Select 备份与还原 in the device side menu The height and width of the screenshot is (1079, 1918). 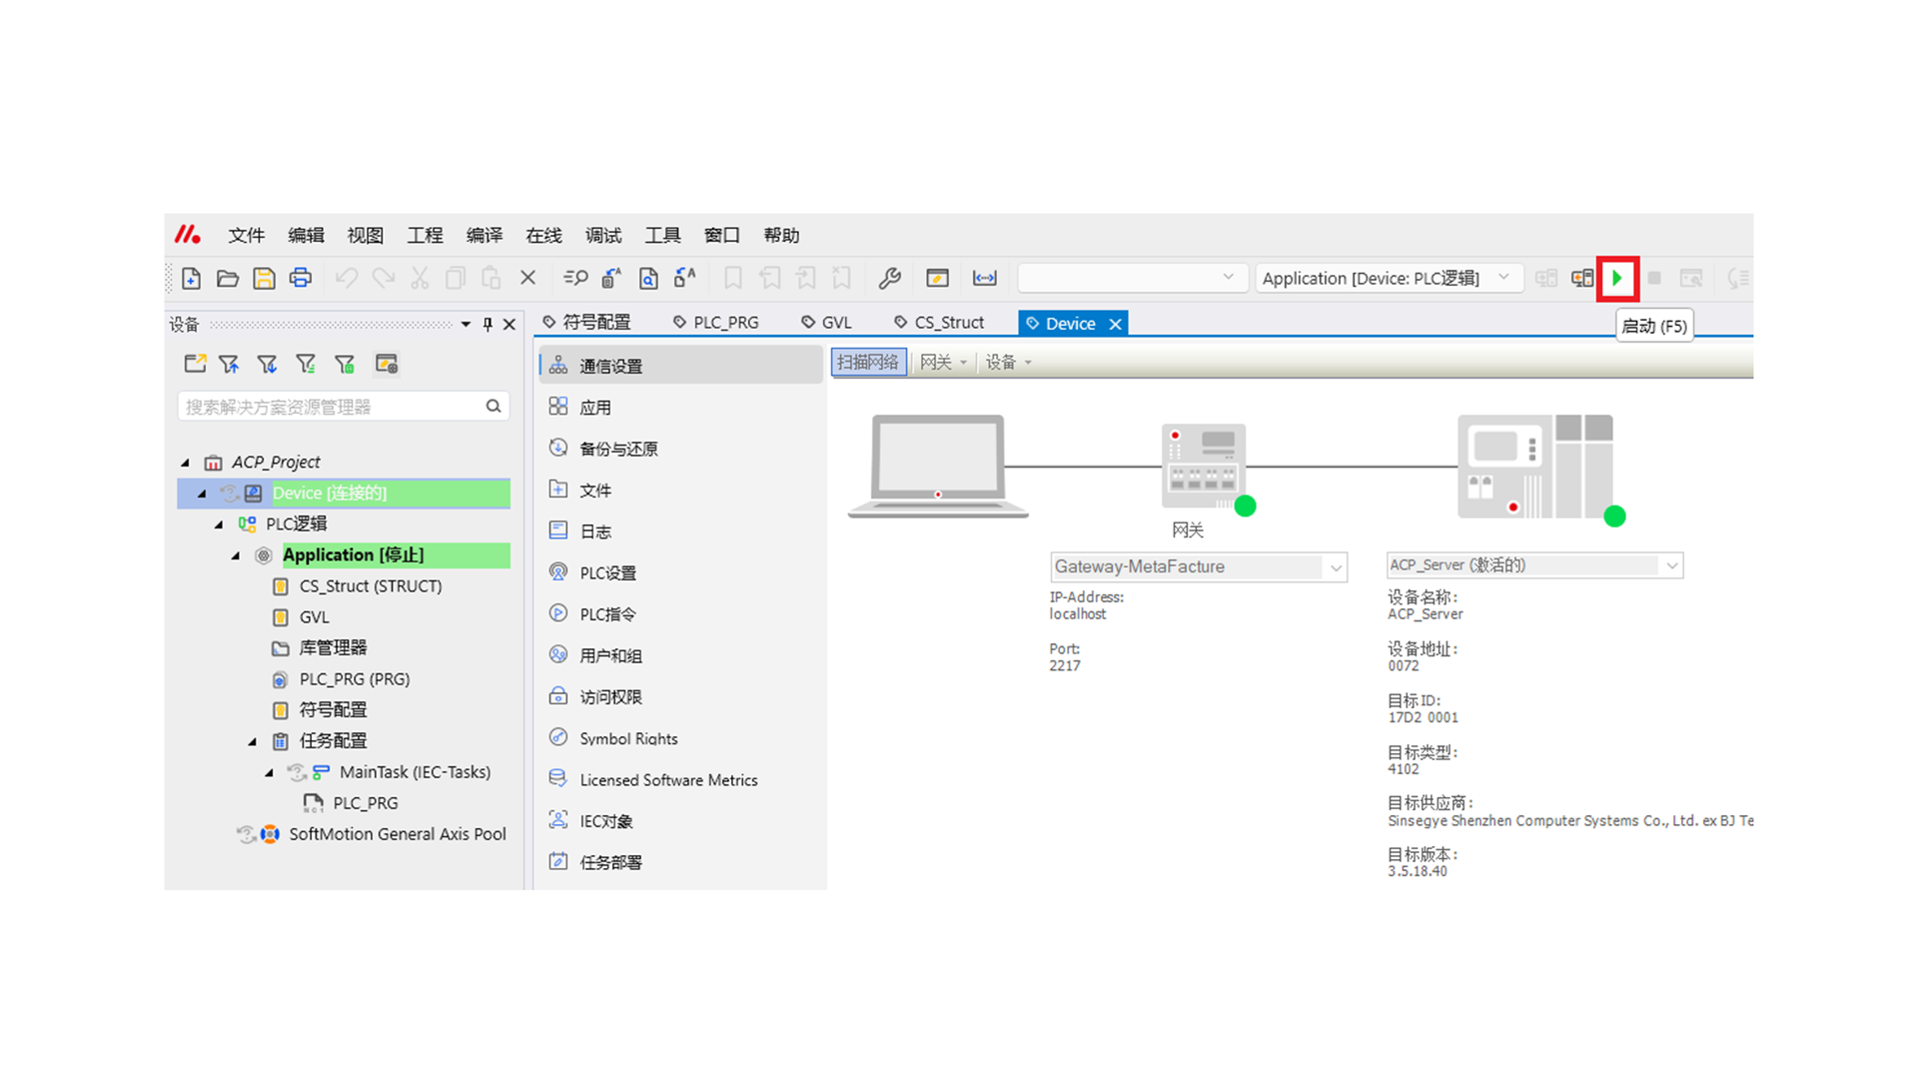(618, 450)
